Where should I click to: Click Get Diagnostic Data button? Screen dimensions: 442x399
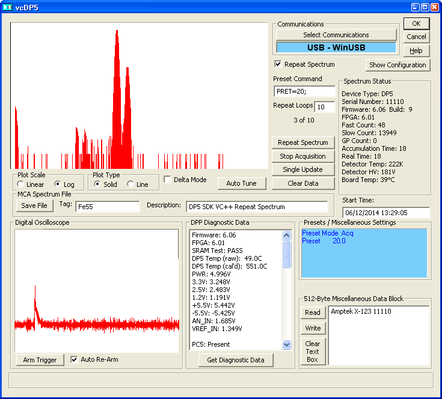(x=236, y=360)
